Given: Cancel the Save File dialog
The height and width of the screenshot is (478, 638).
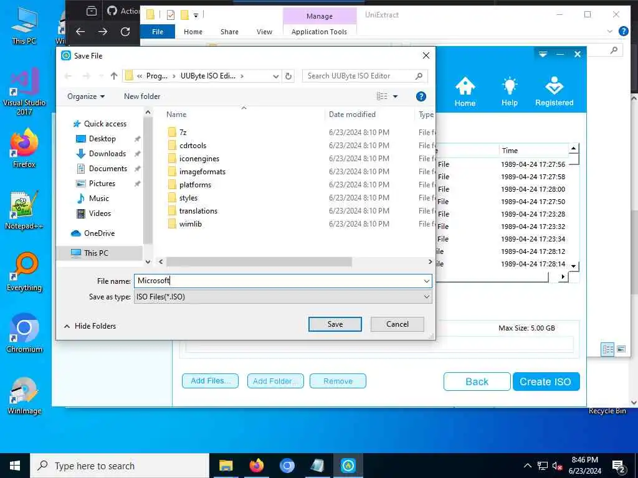Looking at the screenshot, I should tap(397, 324).
